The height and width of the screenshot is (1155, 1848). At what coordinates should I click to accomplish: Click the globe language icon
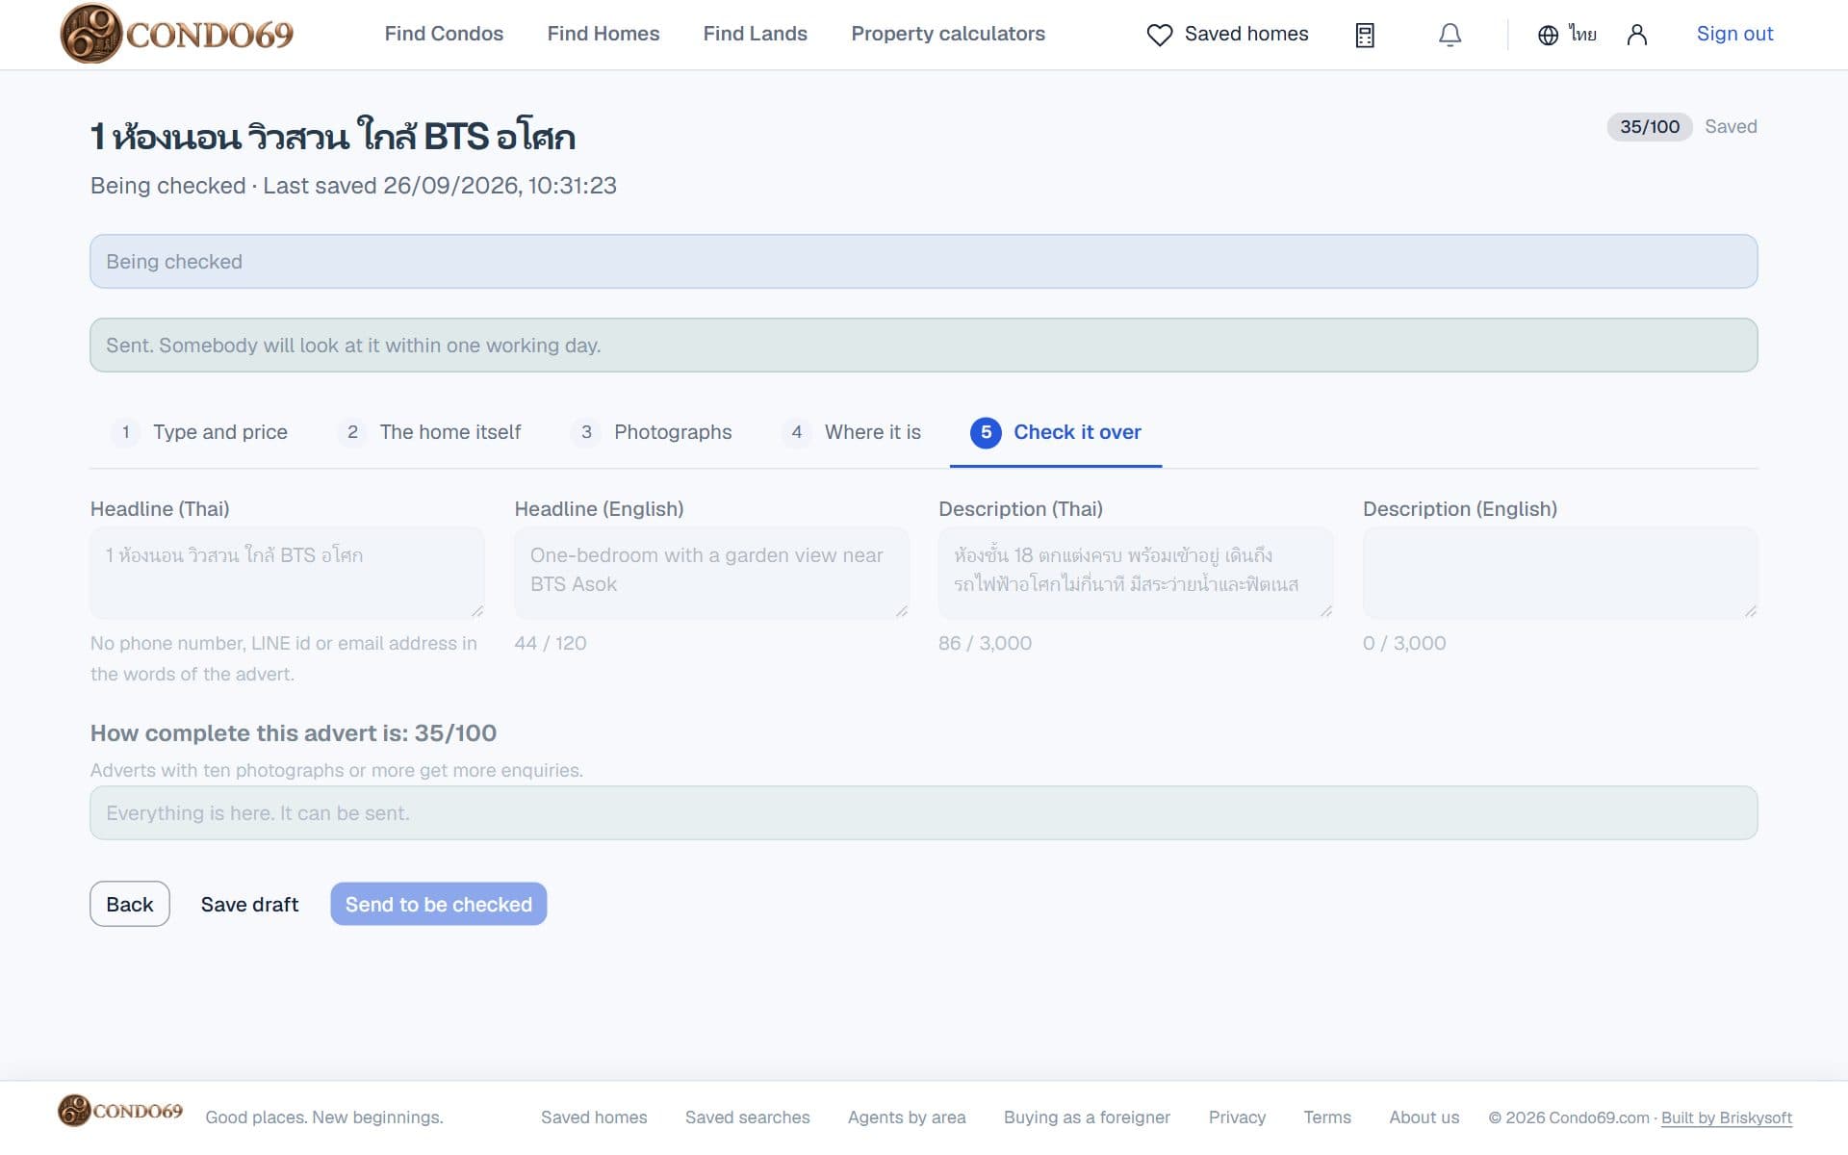1548,35
